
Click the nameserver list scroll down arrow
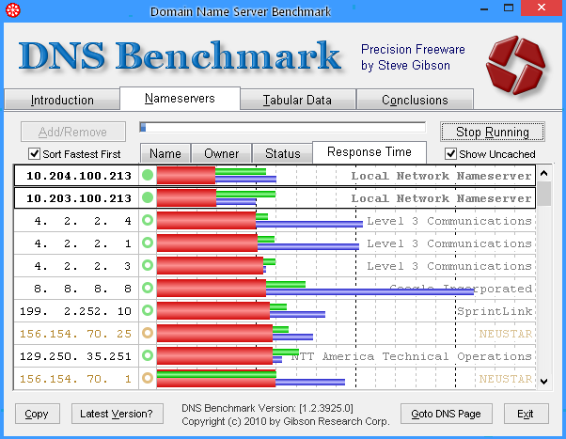click(543, 381)
